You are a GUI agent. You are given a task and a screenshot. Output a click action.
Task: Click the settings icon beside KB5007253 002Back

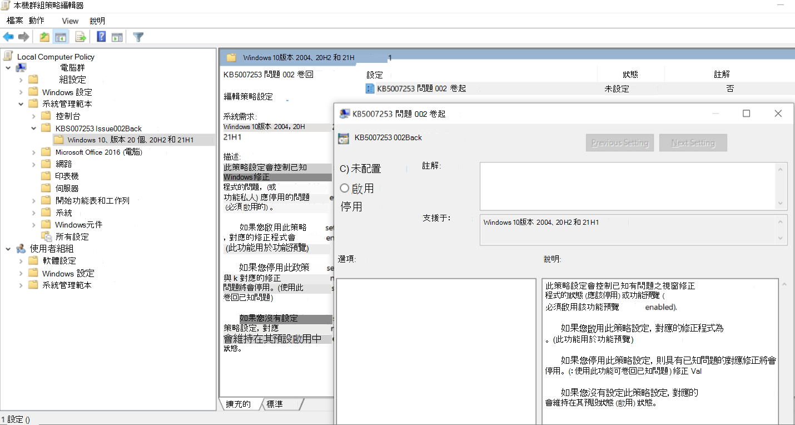click(344, 138)
